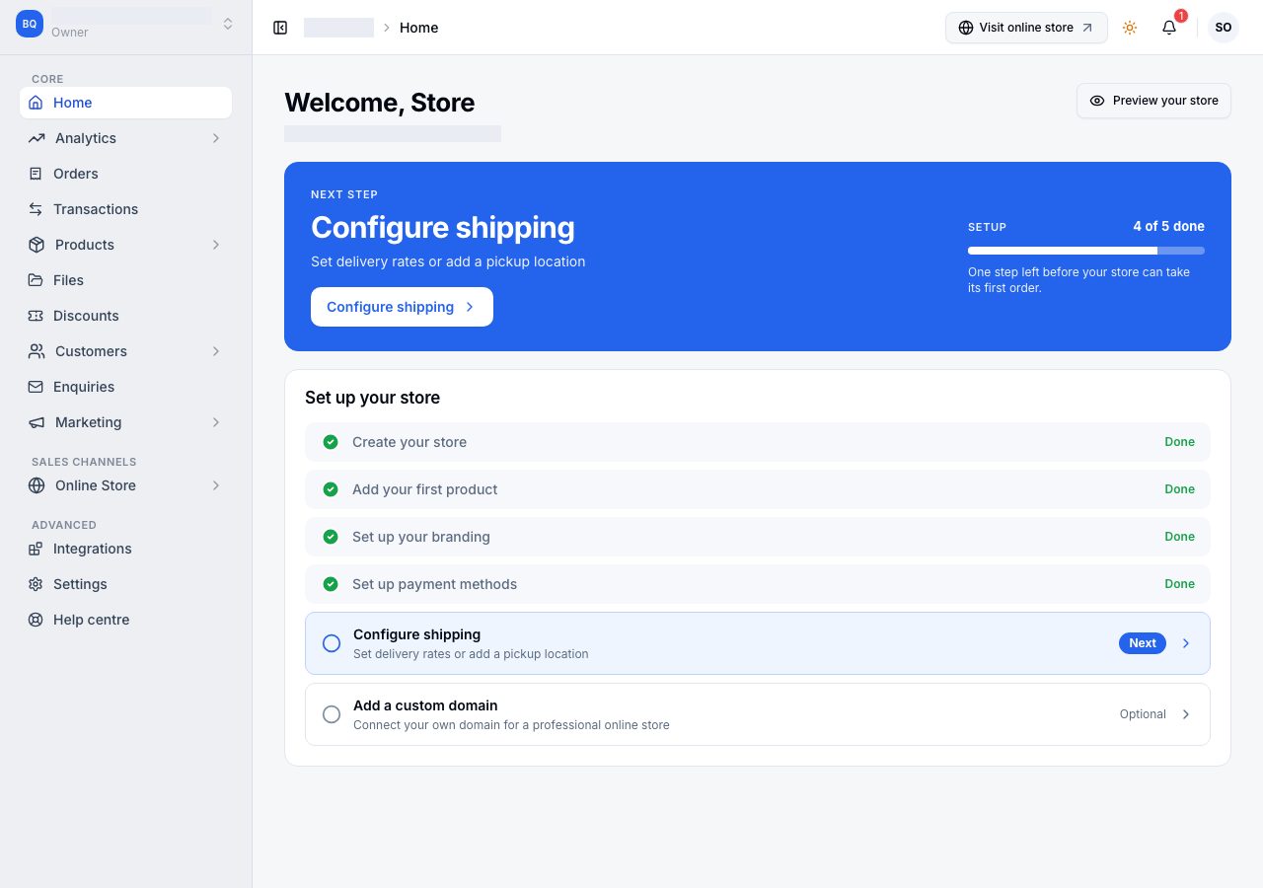Click the Enquiries envelope icon

pos(36,387)
